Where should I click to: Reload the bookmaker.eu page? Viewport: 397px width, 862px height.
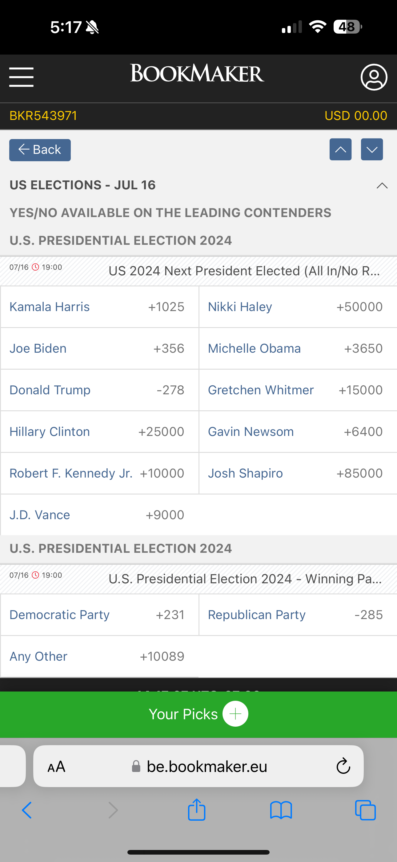pos(343,766)
